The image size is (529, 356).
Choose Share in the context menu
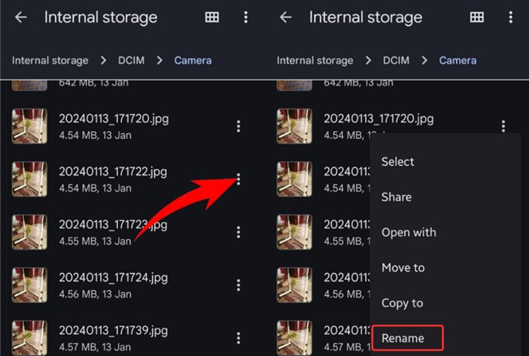[396, 197]
